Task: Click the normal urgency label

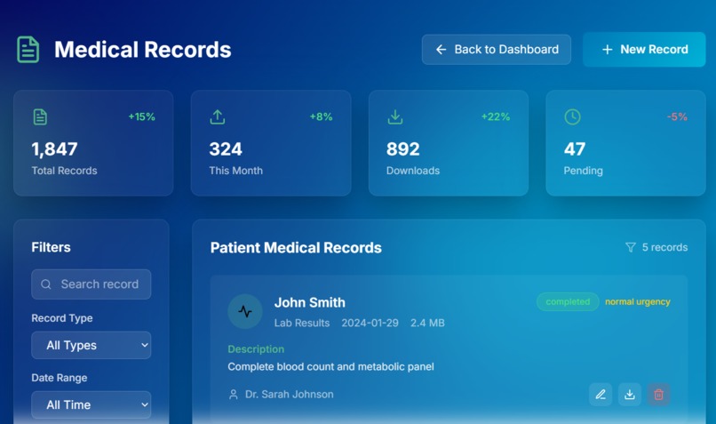Action: point(638,302)
